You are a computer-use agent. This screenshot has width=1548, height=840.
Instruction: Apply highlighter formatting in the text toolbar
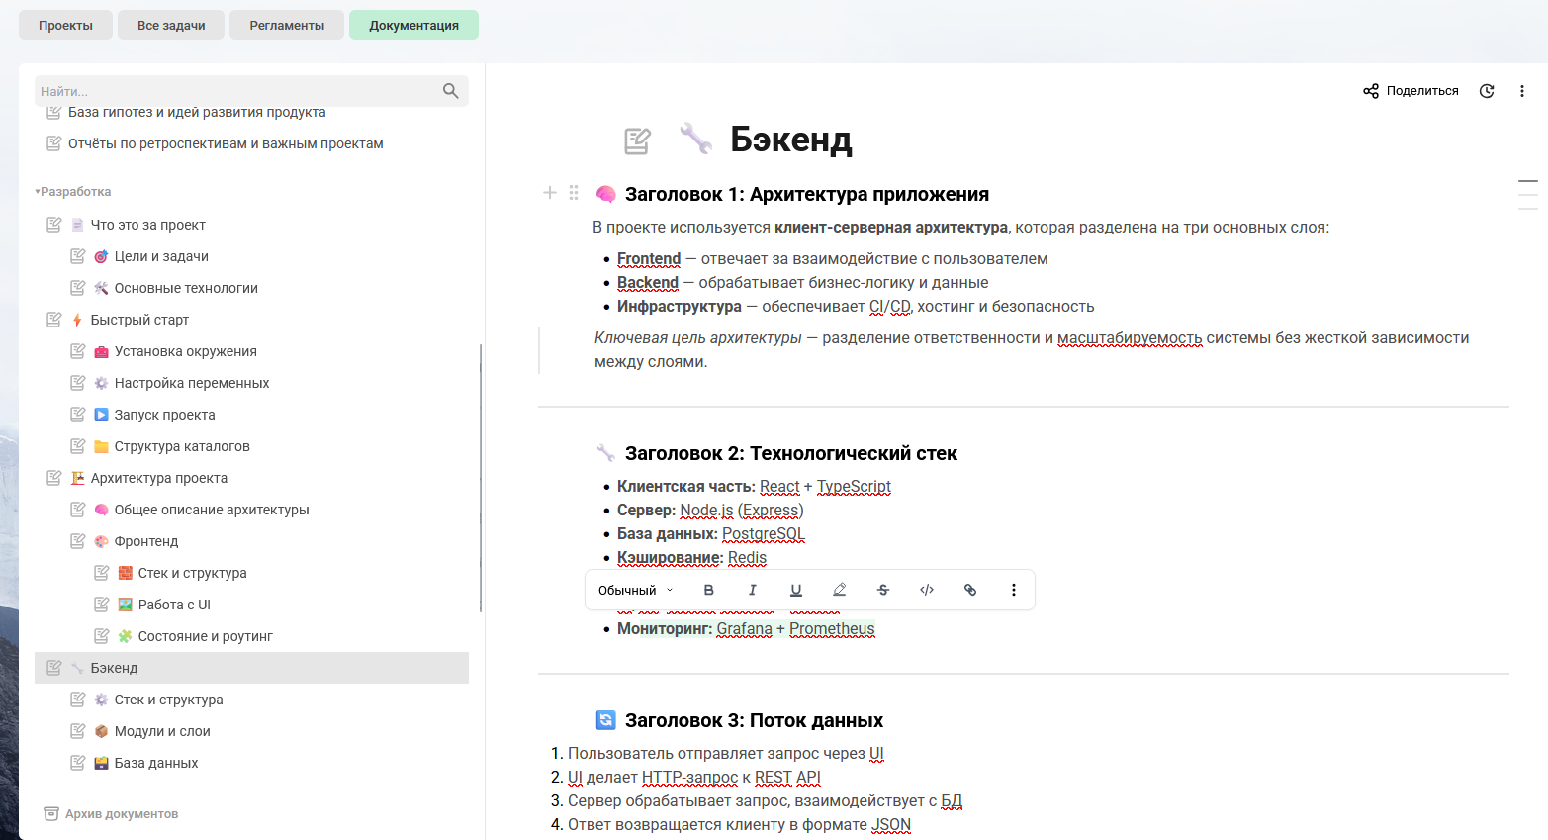coord(839,589)
